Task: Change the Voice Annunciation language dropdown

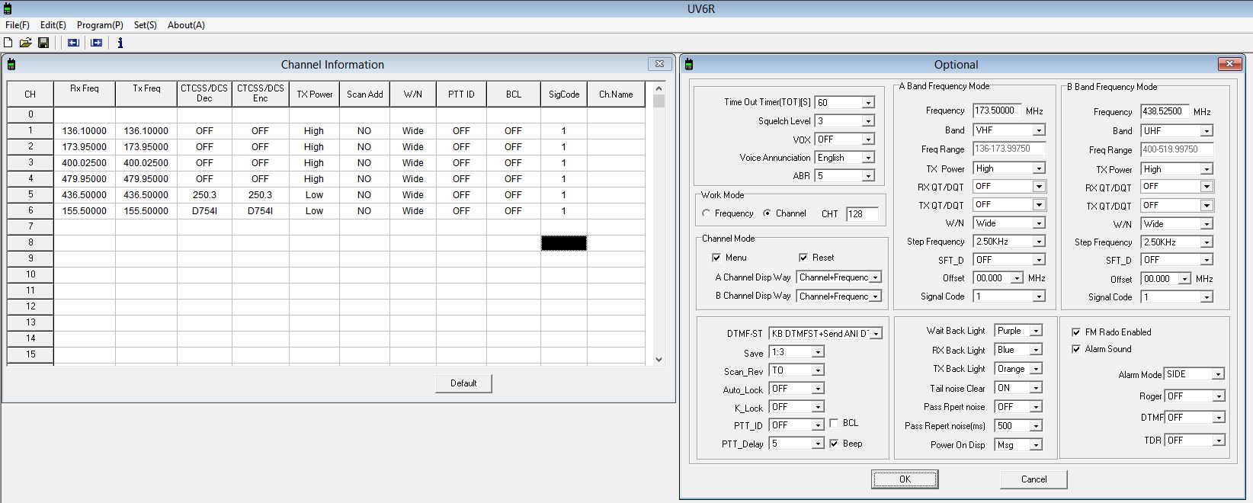Action: [x=868, y=158]
